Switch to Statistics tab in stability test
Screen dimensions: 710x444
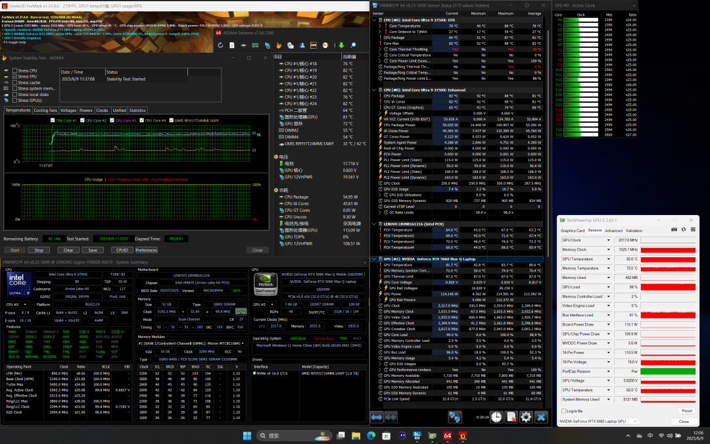click(x=137, y=110)
